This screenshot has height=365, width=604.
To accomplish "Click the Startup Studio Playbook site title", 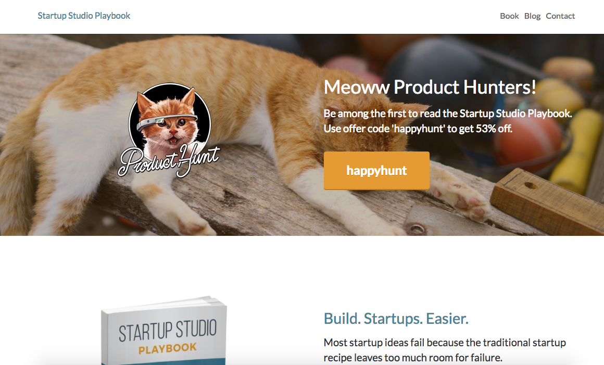I will [x=84, y=16].
